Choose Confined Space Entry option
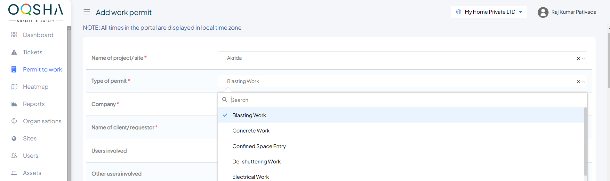The width and height of the screenshot is (610, 181). coord(259,146)
